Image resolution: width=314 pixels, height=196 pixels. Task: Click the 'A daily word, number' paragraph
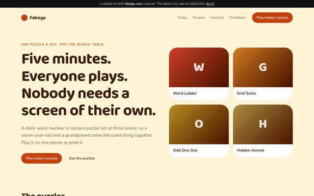(87, 135)
